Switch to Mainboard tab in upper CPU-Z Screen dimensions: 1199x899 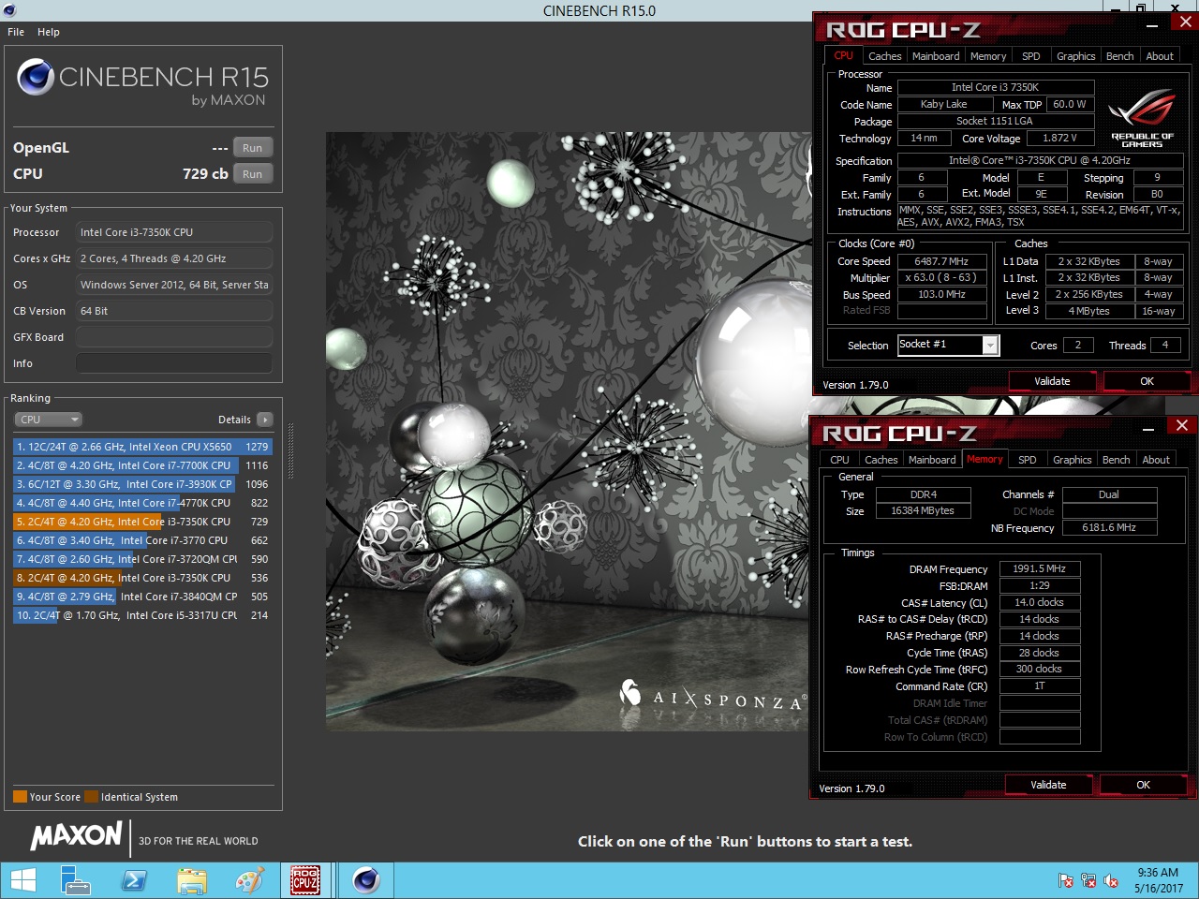[936, 56]
